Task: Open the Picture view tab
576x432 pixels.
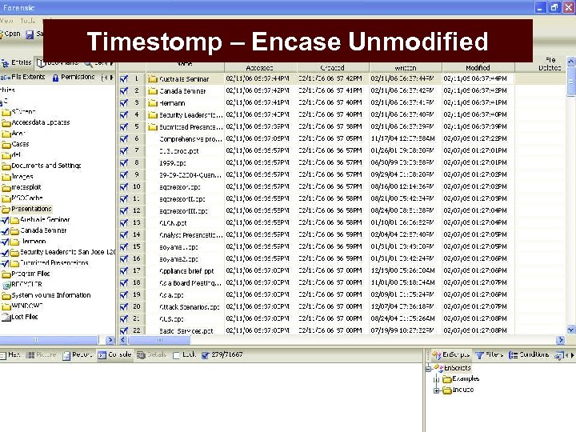Action: tap(42, 355)
